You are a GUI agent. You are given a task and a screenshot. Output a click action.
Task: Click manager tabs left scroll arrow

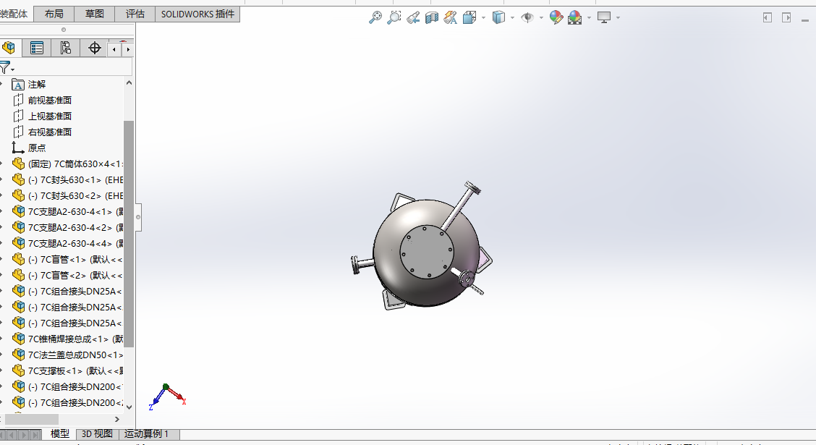click(114, 49)
